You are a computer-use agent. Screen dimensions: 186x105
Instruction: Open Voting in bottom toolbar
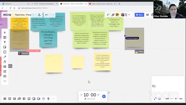coord(34,99)
